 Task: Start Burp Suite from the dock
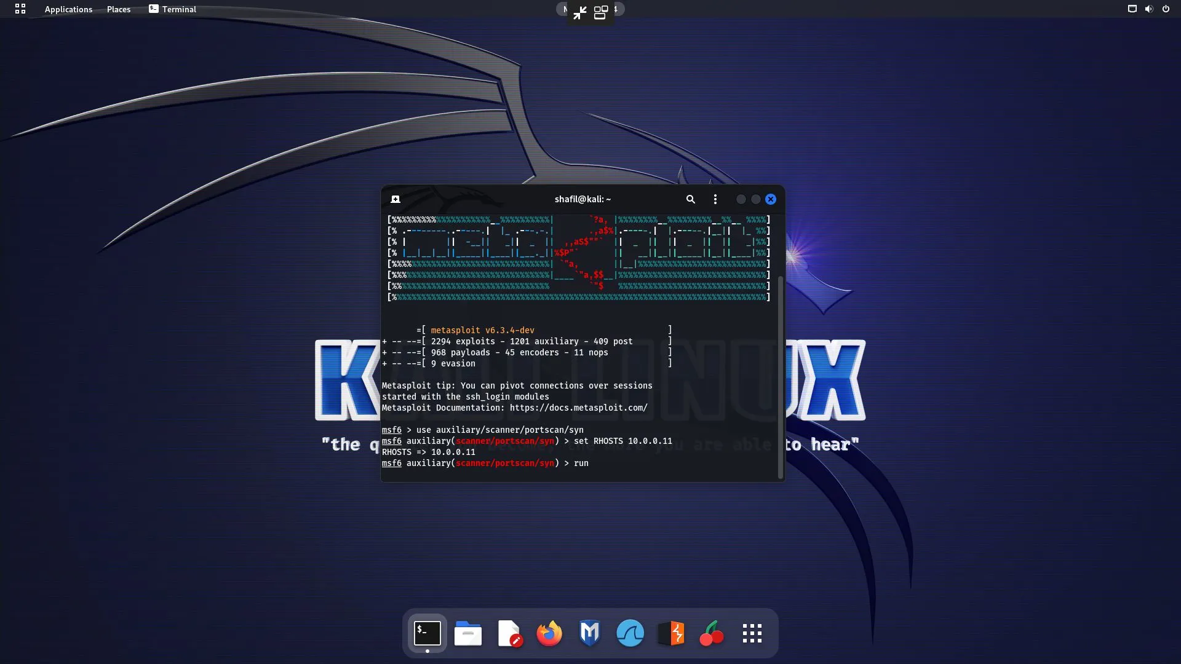tap(672, 633)
